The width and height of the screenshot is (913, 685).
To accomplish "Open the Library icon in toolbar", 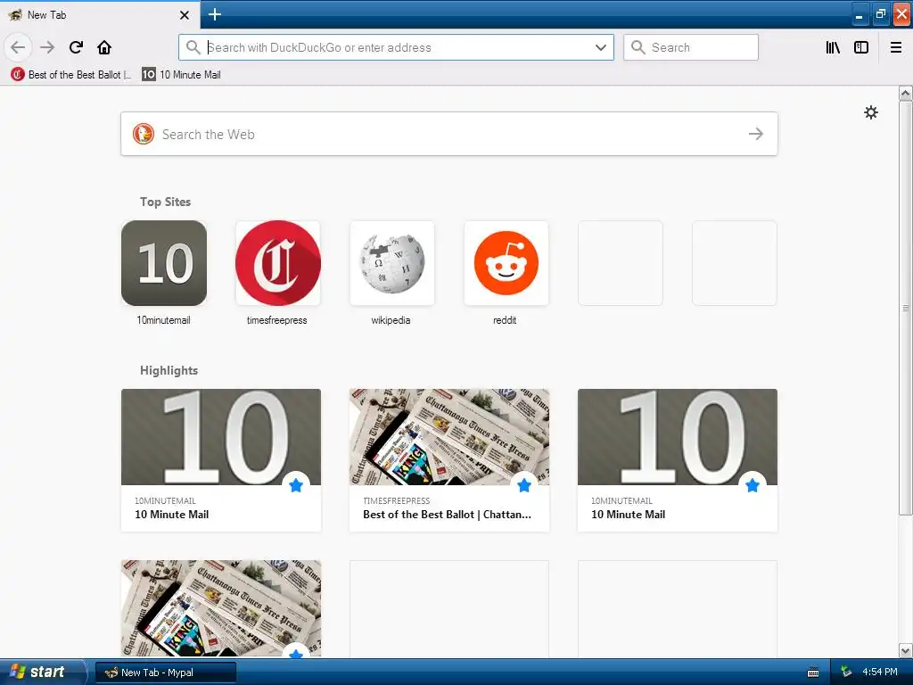I will [833, 47].
